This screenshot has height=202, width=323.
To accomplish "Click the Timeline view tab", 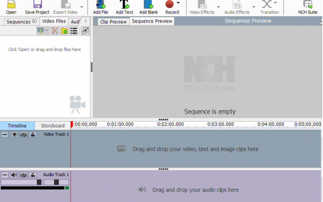I will tap(17, 126).
